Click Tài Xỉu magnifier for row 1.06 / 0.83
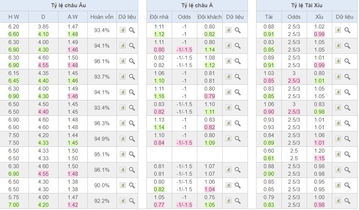Image resolution: width=359 pixels, height=210 pixels. coord(347,108)
